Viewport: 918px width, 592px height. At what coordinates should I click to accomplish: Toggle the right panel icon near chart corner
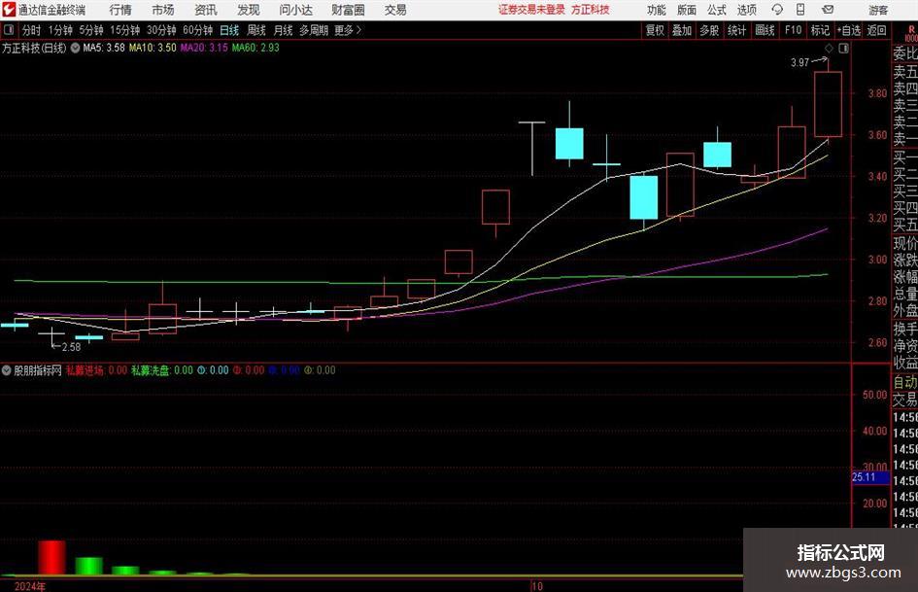click(843, 49)
